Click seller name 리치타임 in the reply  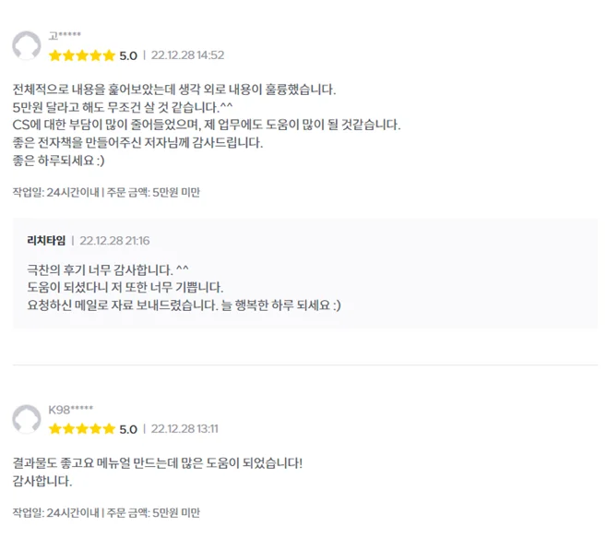pyautogui.click(x=46, y=241)
